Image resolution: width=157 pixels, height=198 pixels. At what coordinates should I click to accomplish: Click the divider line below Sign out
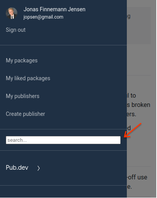(x=63, y=45)
